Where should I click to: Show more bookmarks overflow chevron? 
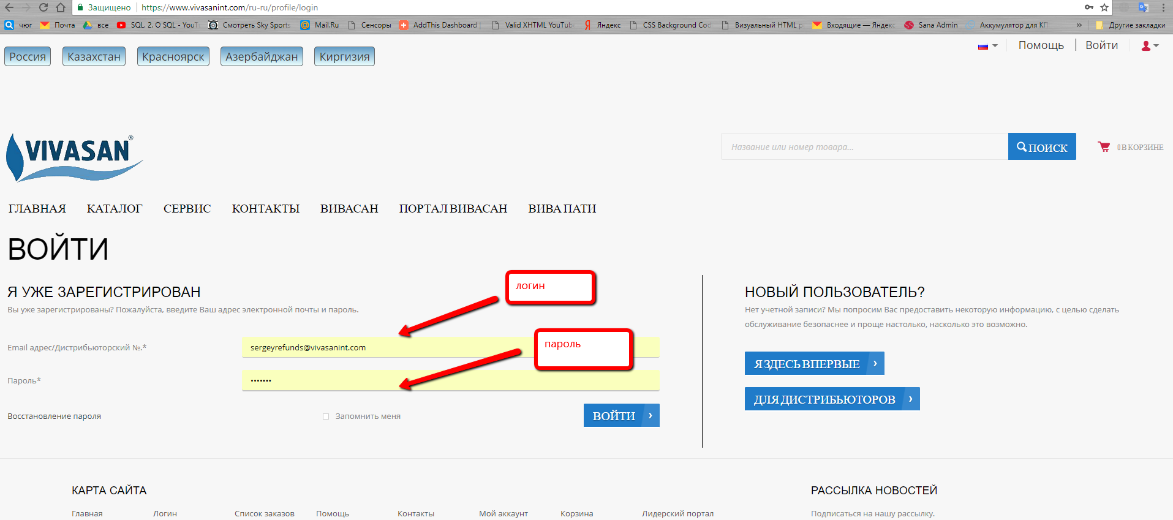click(1079, 25)
